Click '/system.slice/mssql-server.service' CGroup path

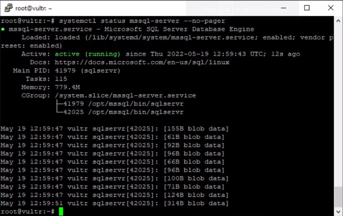(125, 95)
